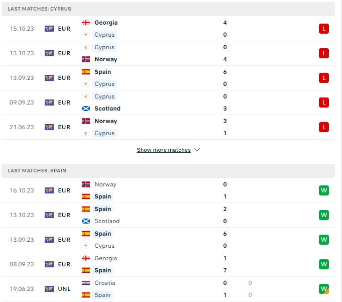Click the Scotland flag in 09.09.23 match
Viewport: 342px width, 302px height.
tap(86, 109)
